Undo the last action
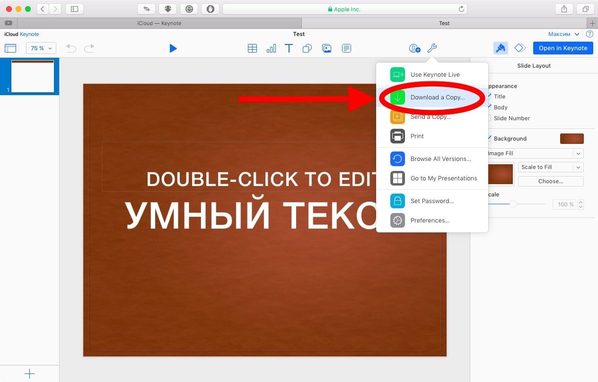This screenshot has width=598, height=382. point(71,48)
